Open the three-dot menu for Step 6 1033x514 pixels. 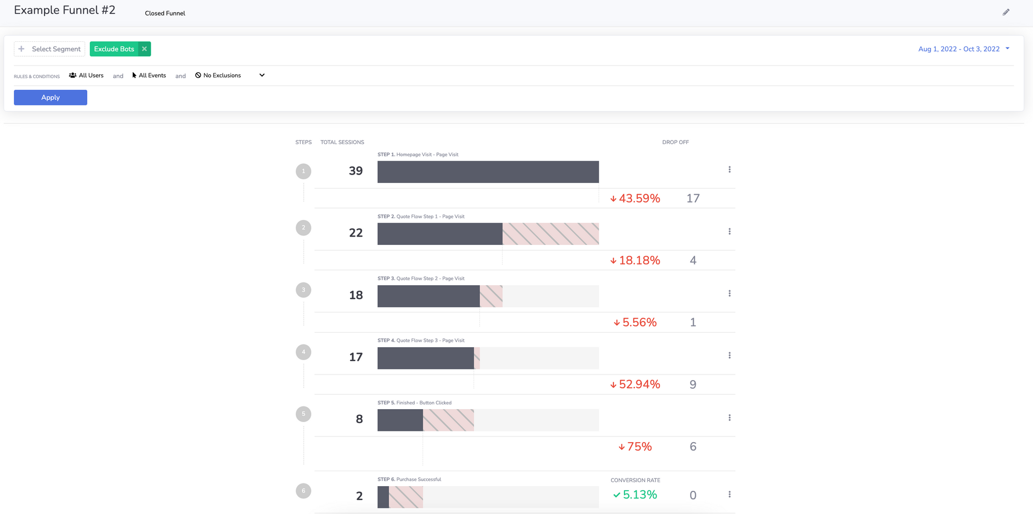click(729, 494)
